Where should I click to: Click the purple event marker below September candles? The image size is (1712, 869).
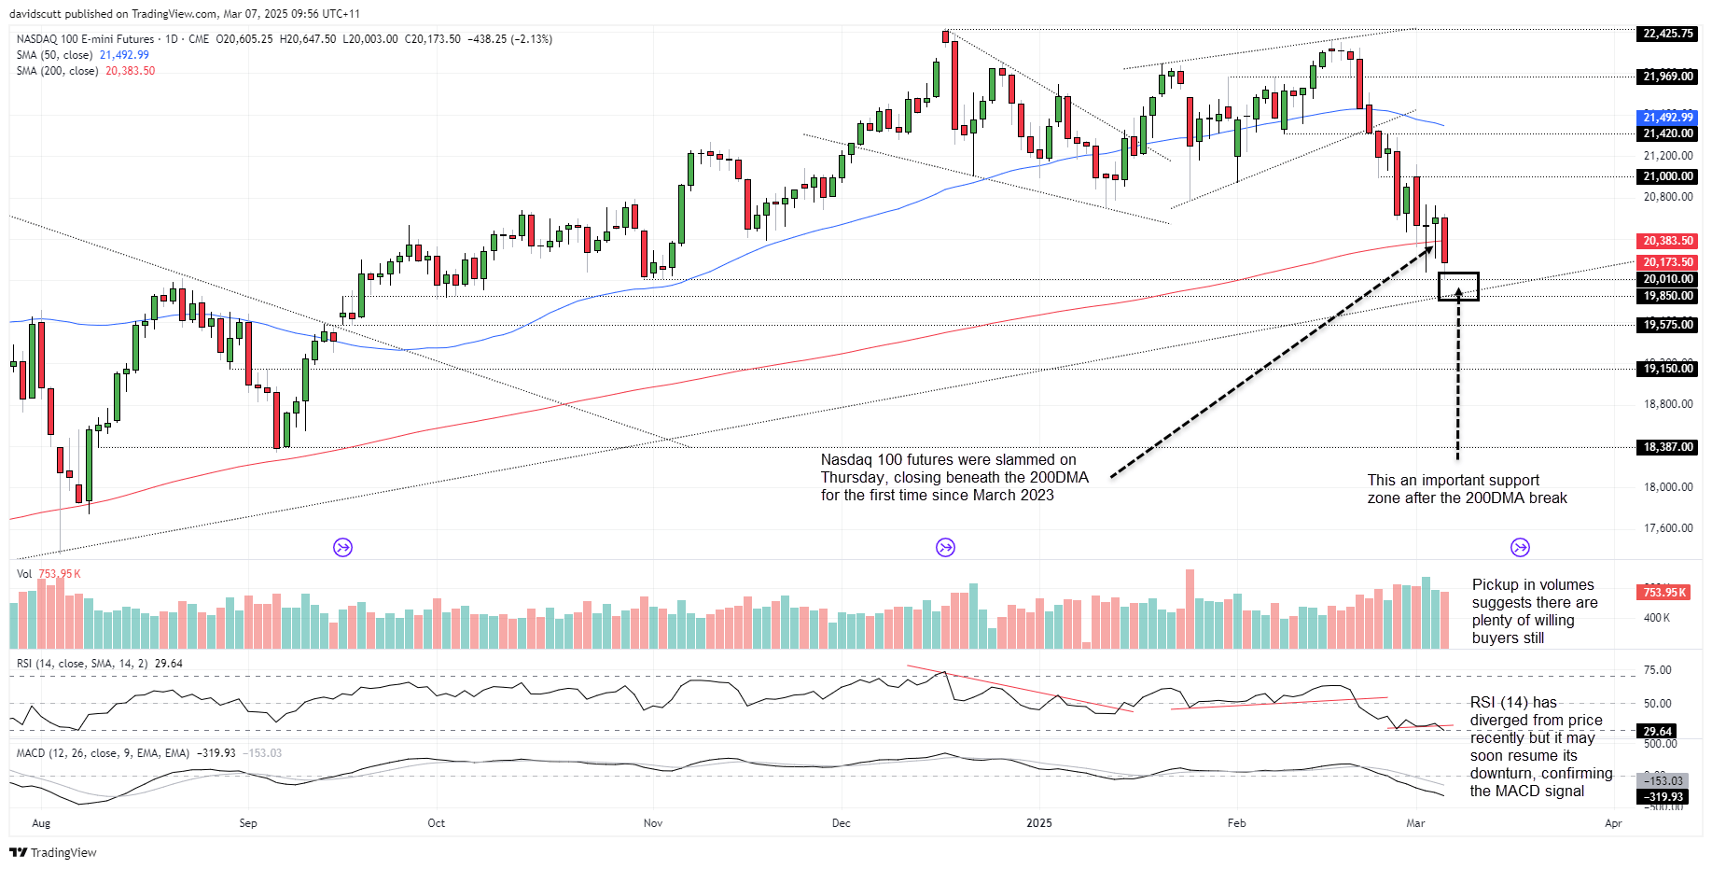342,547
